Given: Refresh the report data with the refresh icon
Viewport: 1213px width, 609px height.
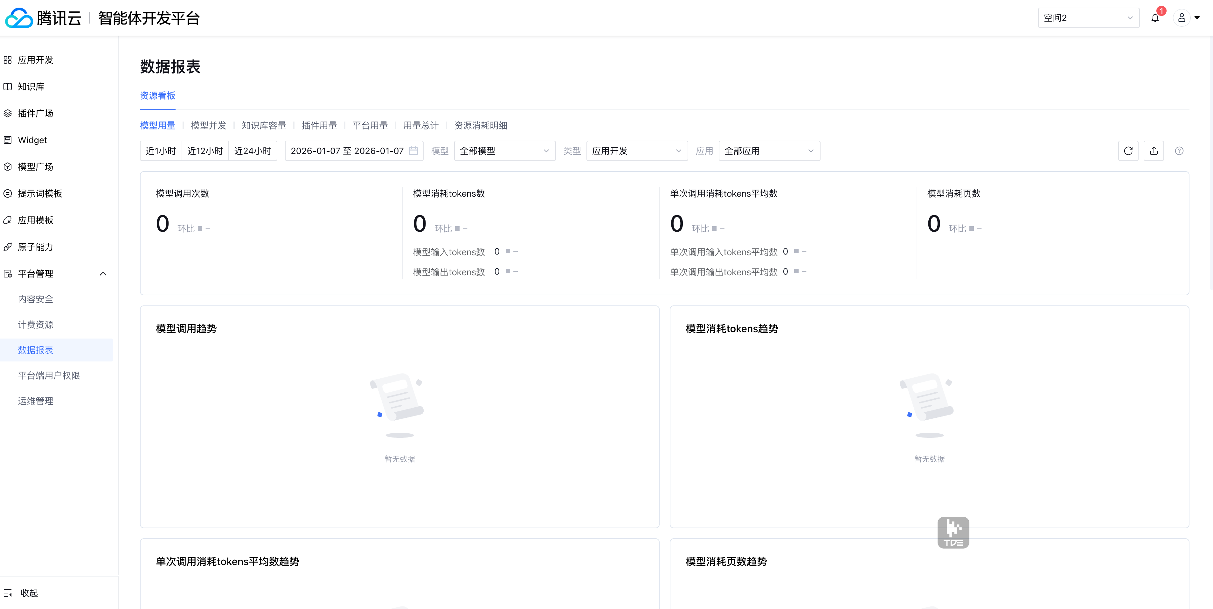Looking at the screenshot, I should (1128, 151).
